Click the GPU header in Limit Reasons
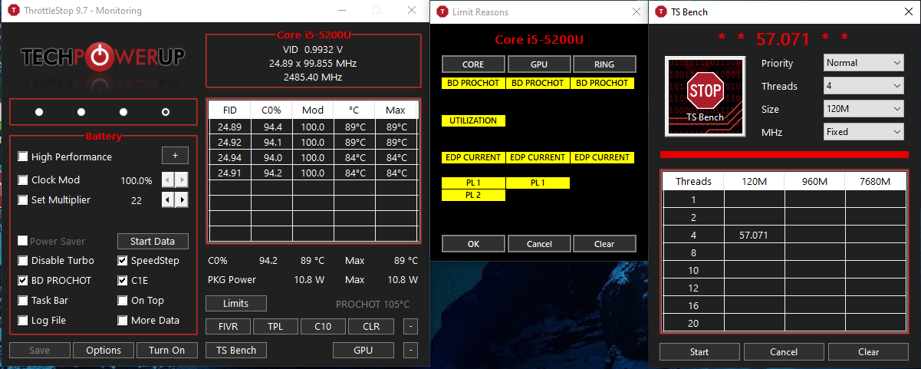 (539, 64)
